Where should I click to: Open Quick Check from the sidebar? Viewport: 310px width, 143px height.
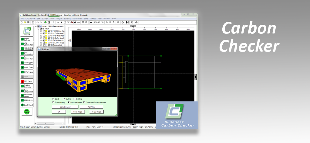pyautogui.click(x=27, y=105)
